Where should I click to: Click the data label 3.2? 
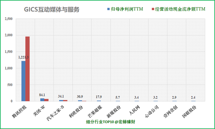[155, 97]
